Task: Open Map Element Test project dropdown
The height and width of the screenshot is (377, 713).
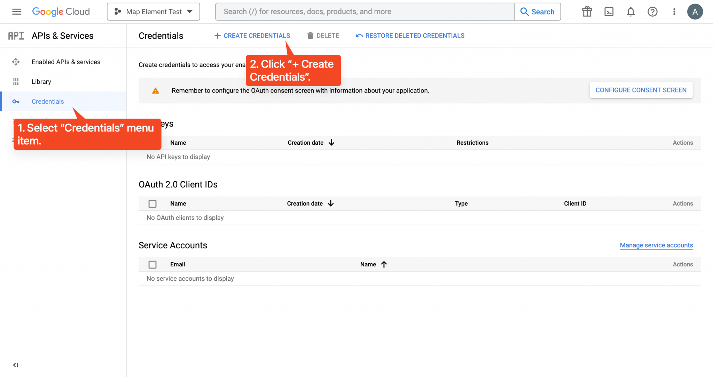Action: (x=154, y=12)
